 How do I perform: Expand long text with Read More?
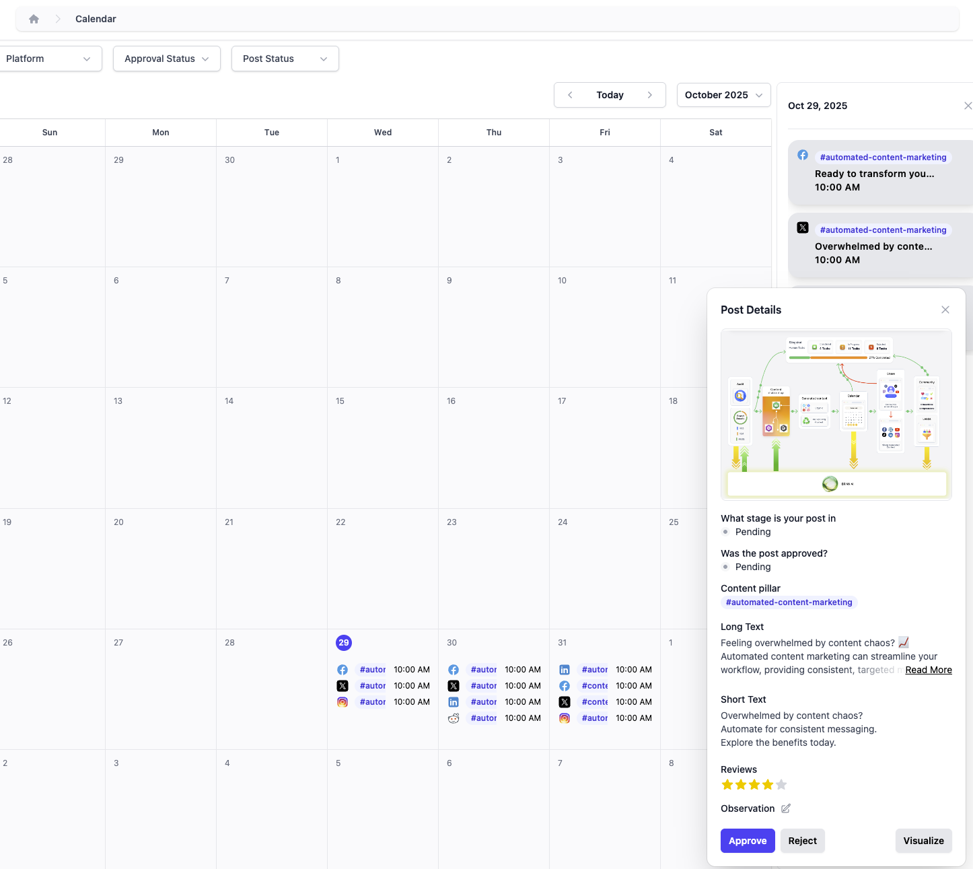[928, 670]
